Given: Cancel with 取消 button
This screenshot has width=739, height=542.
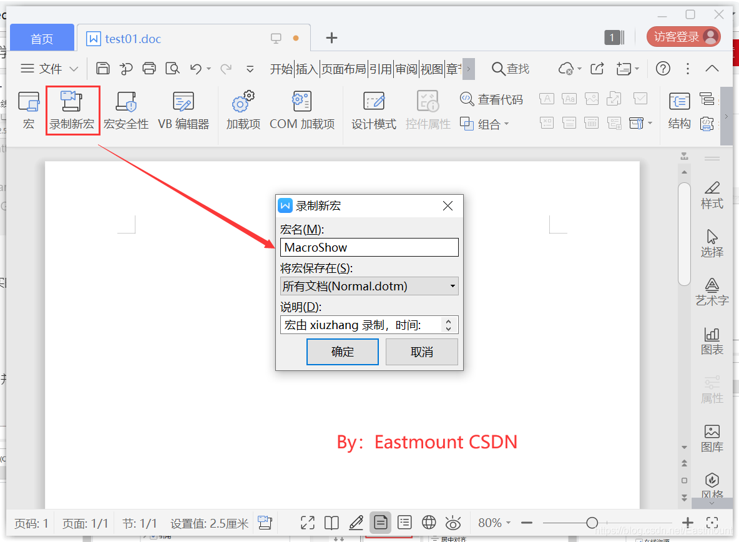Looking at the screenshot, I should point(422,352).
